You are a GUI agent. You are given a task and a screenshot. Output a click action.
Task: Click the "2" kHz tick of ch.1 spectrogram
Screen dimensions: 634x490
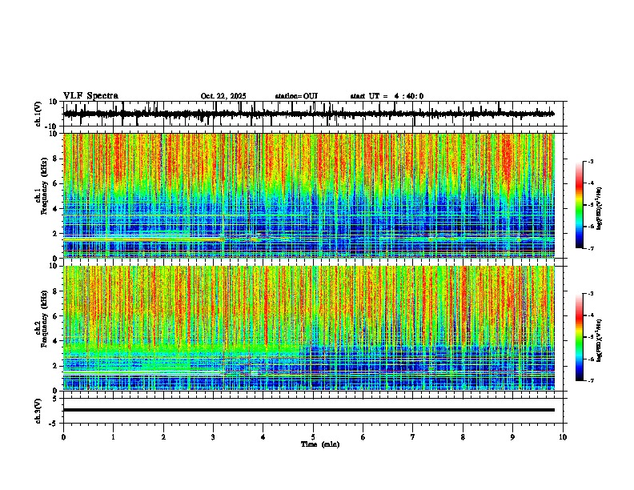pyautogui.click(x=56, y=234)
